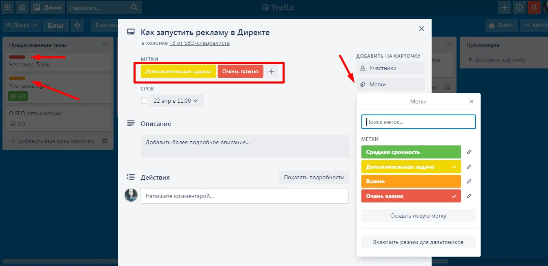This screenshot has width=548, height=266.
Task: Toggle the Очень важно label in list
Action: 411,196
